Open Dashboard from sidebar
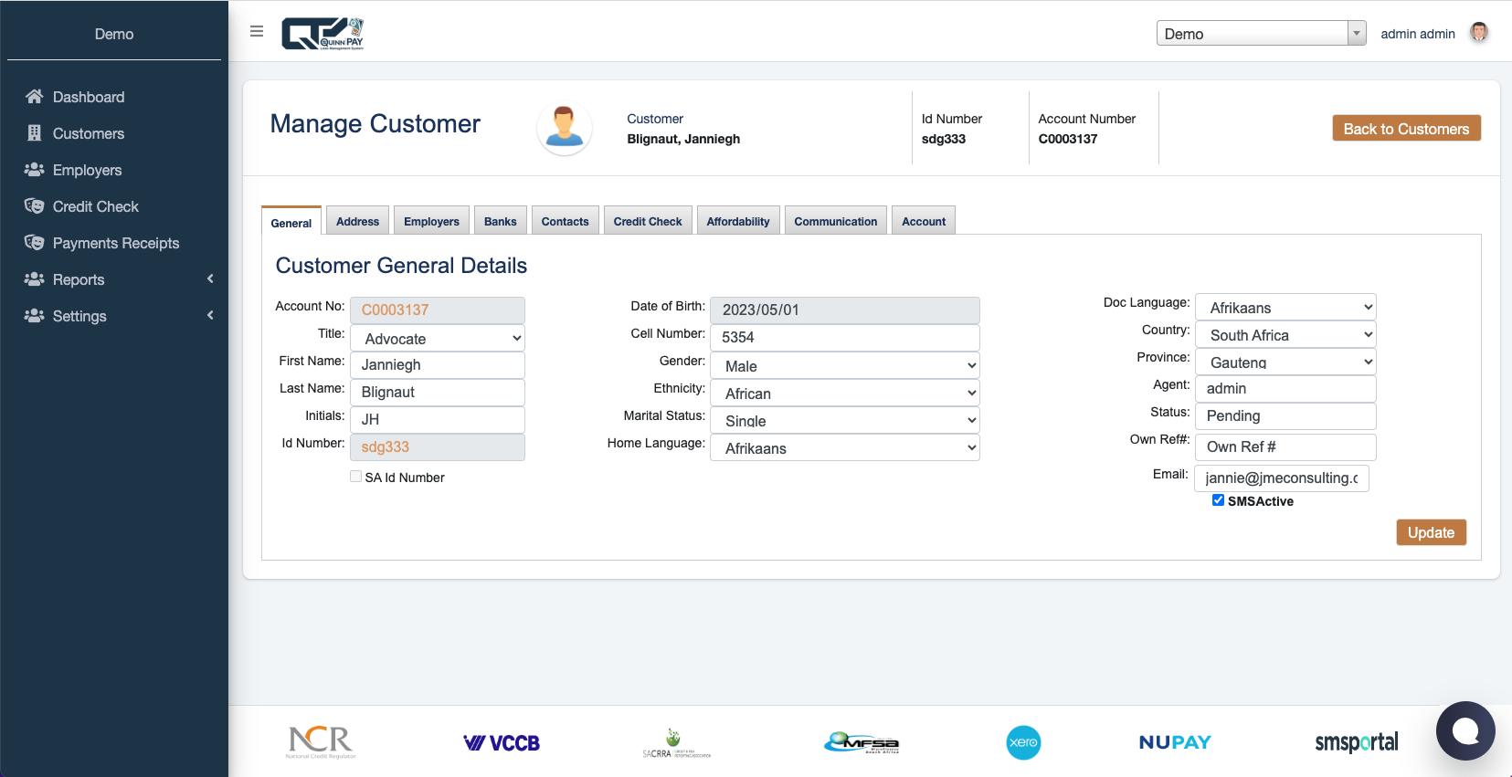Viewport: 1512px width, 777px height. 89,97
